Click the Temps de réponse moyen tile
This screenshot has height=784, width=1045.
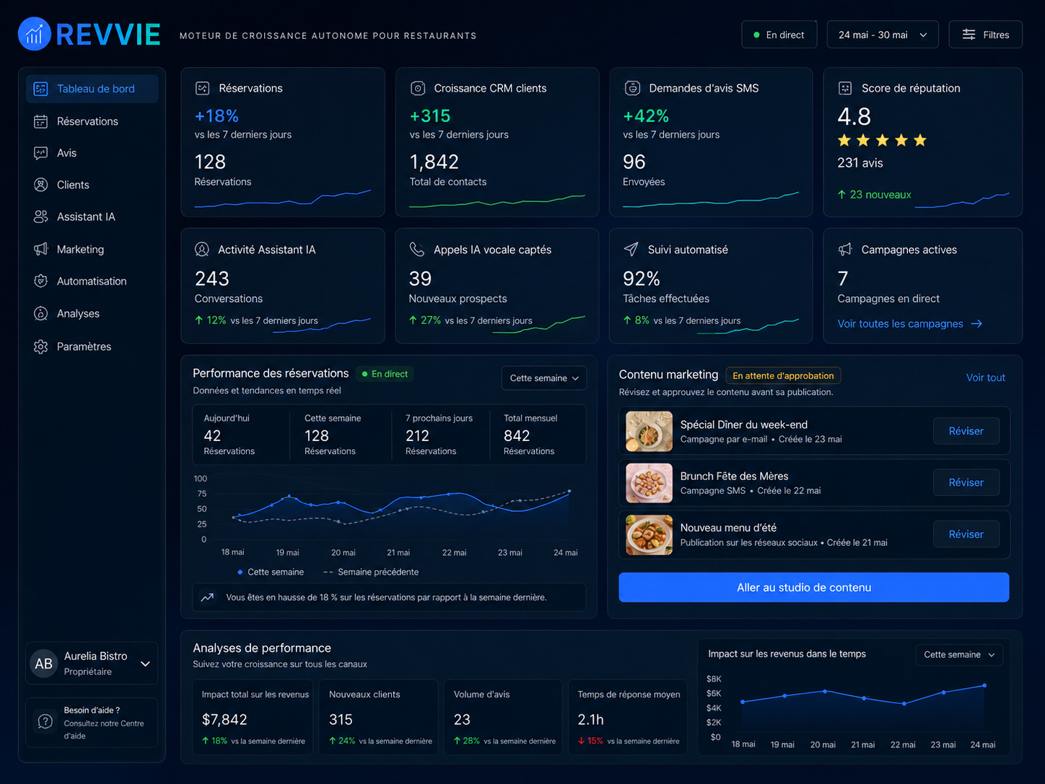coord(628,717)
